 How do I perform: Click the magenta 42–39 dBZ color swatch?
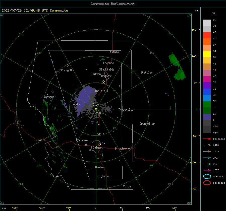(207, 79)
